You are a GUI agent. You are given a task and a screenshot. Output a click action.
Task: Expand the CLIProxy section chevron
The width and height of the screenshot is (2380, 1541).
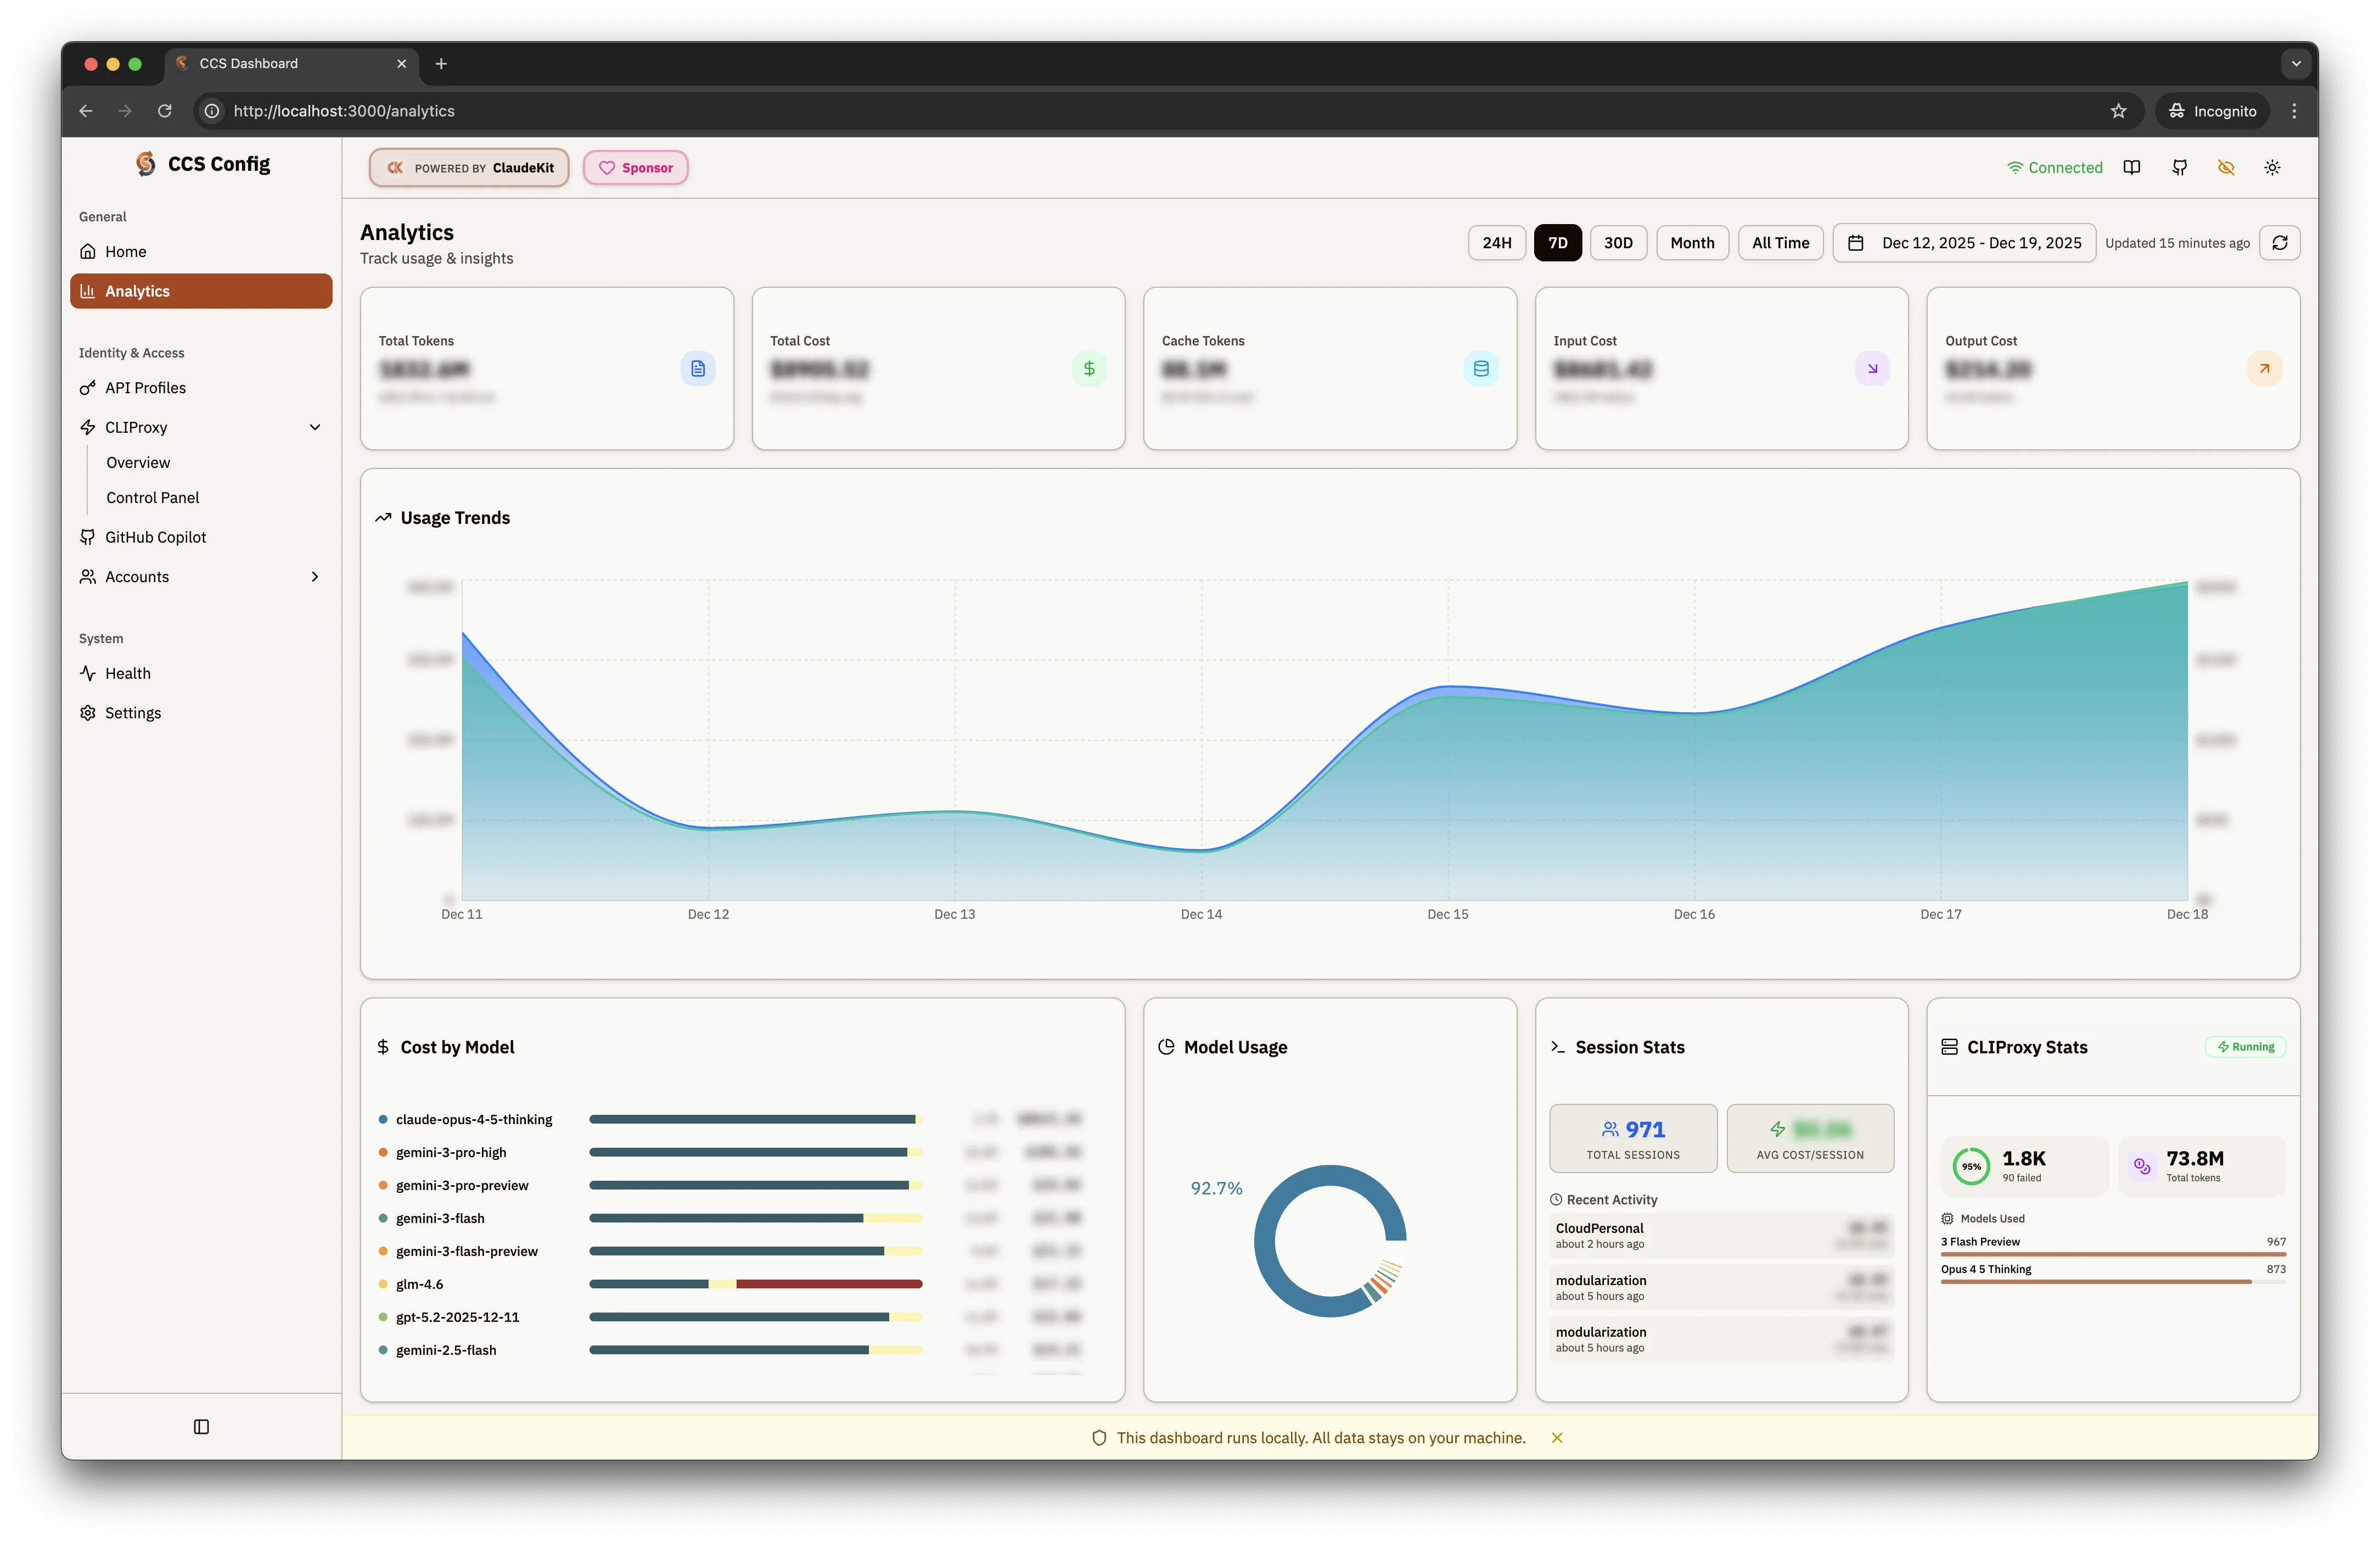315,427
